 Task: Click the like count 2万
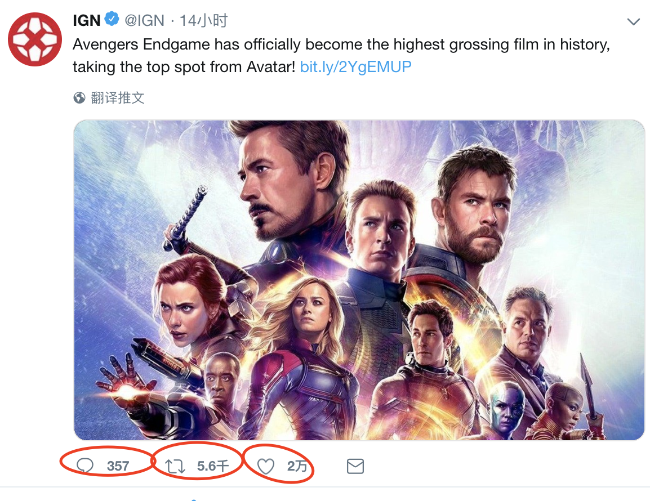click(297, 466)
